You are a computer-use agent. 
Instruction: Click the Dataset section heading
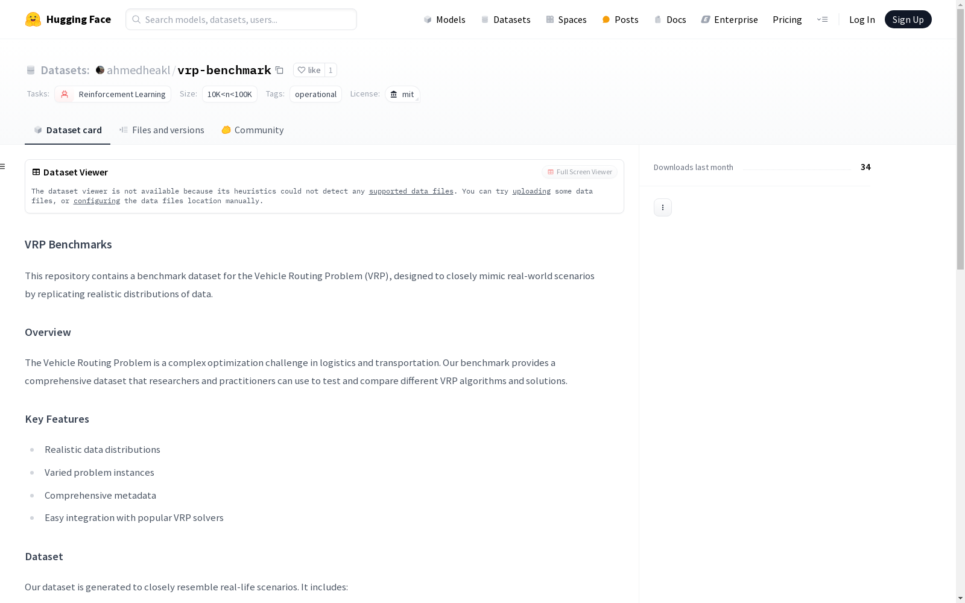[x=44, y=557]
